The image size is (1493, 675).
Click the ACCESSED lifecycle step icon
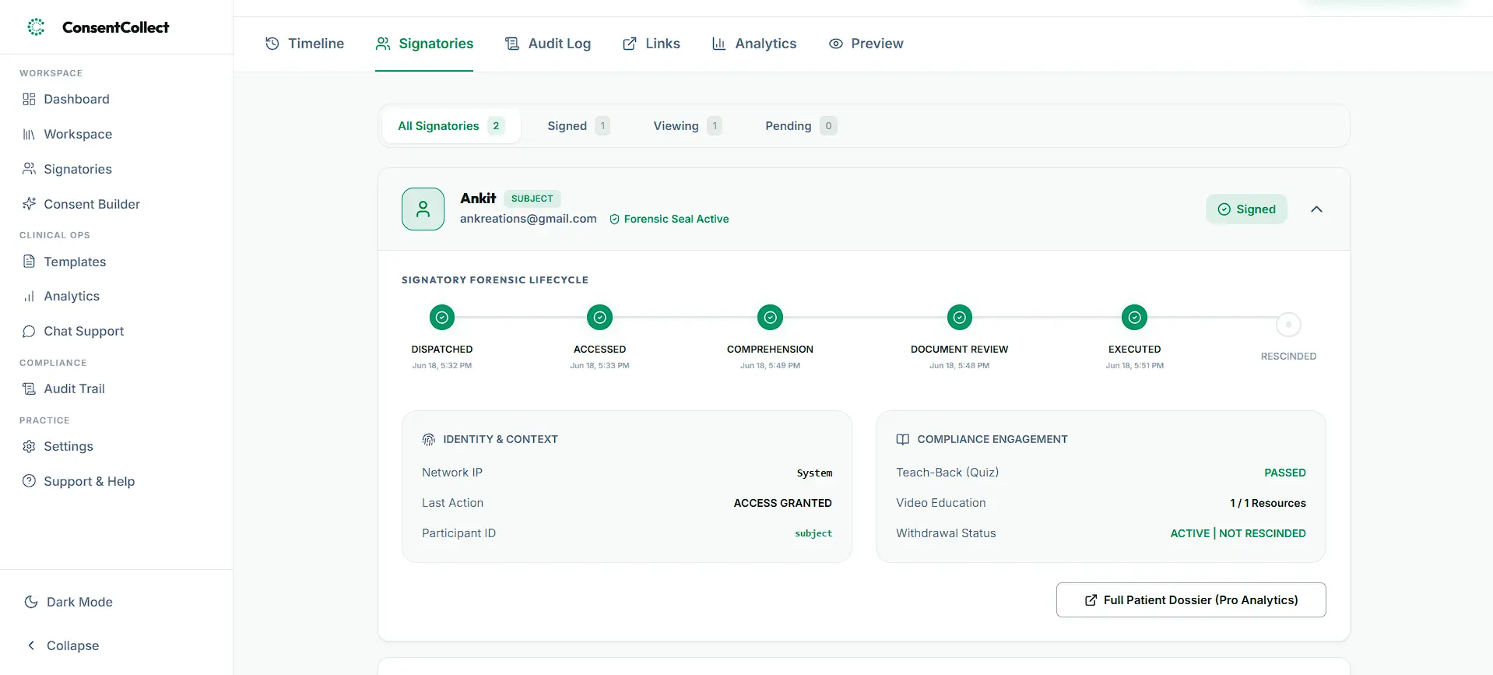pyautogui.click(x=599, y=318)
